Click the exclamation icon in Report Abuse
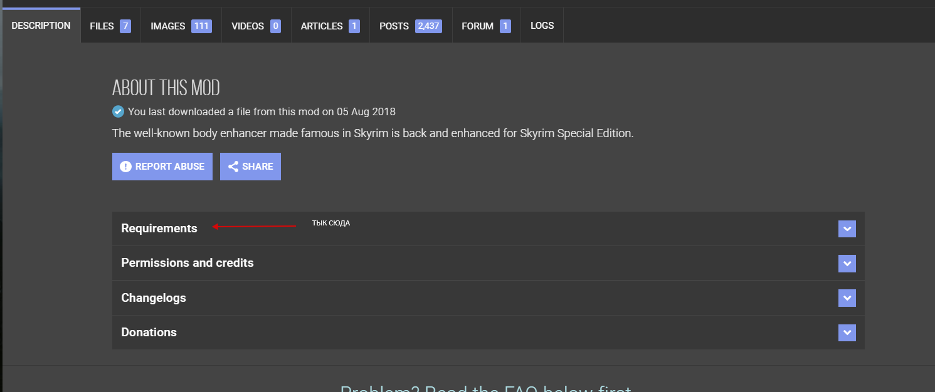935x392 pixels. tap(125, 167)
